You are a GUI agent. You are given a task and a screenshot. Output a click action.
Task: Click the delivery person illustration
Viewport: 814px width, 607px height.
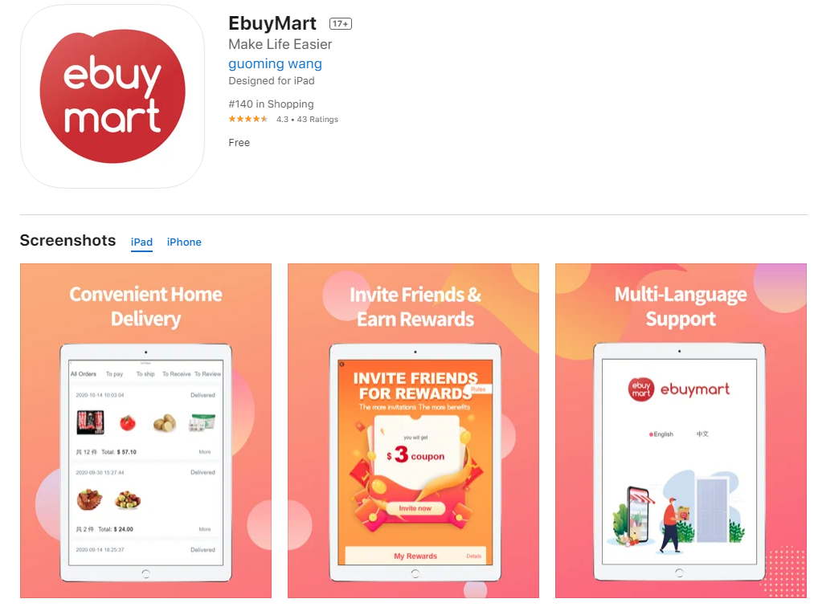click(673, 525)
